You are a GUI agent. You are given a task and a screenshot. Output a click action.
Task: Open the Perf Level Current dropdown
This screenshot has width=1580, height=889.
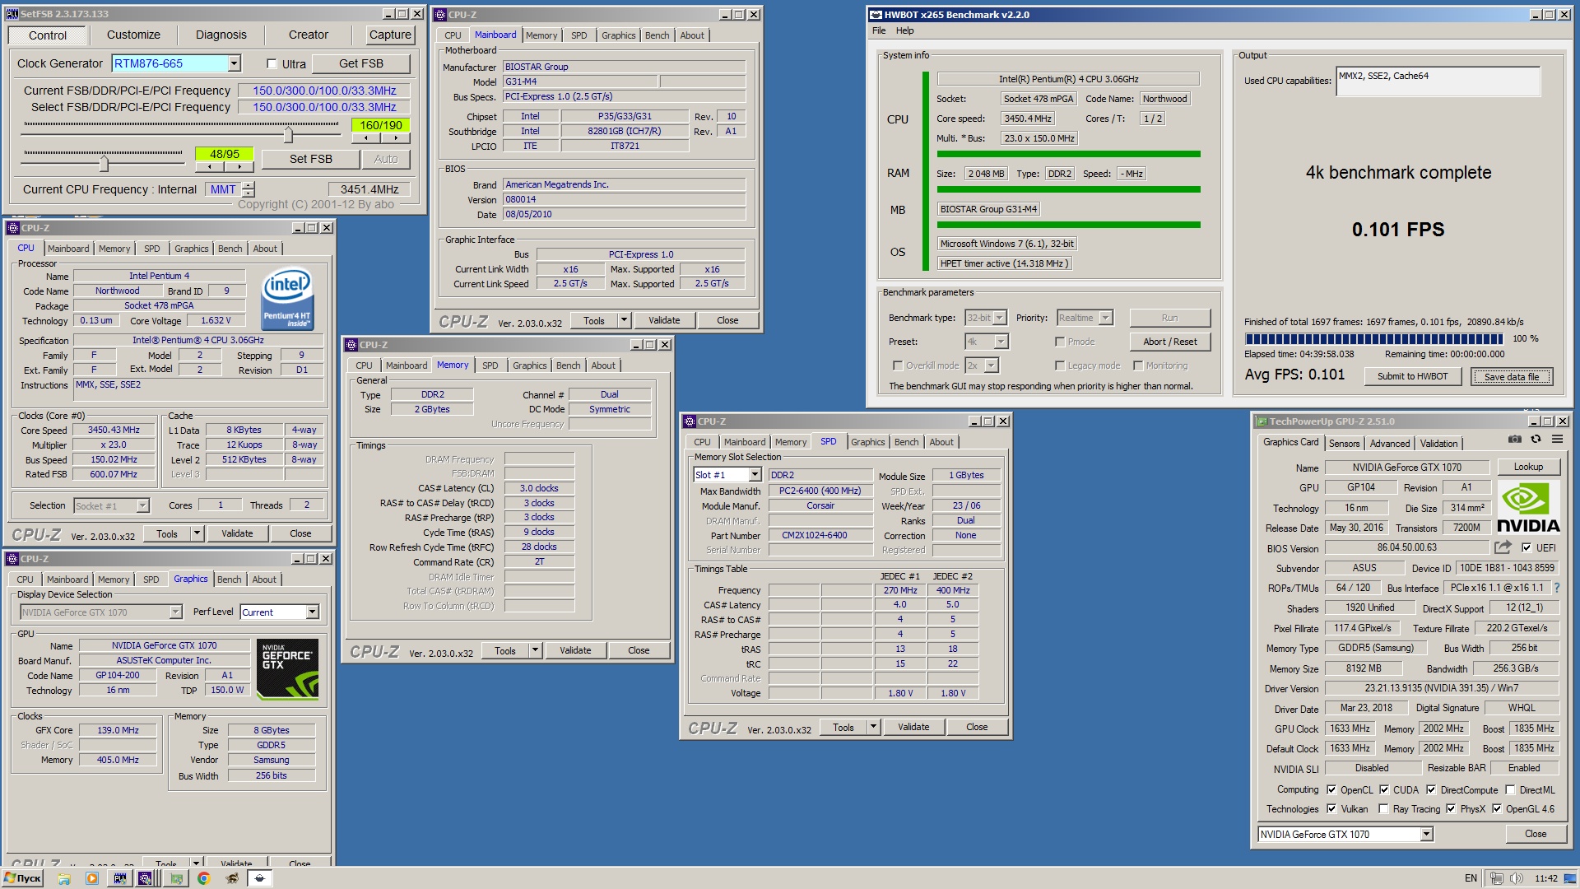click(x=313, y=612)
